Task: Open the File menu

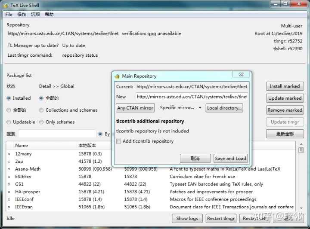Action: [9, 14]
